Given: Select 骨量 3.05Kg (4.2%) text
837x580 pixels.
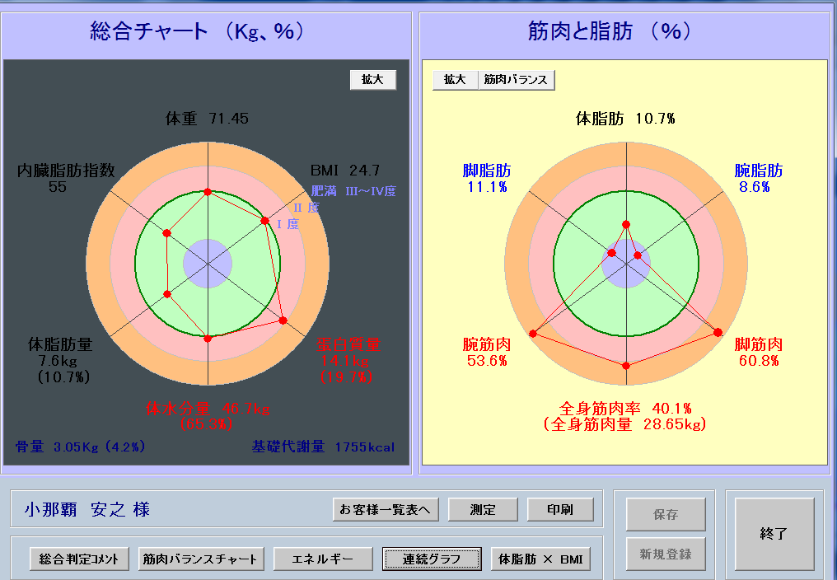Looking at the screenshot, I should (80, 447).
